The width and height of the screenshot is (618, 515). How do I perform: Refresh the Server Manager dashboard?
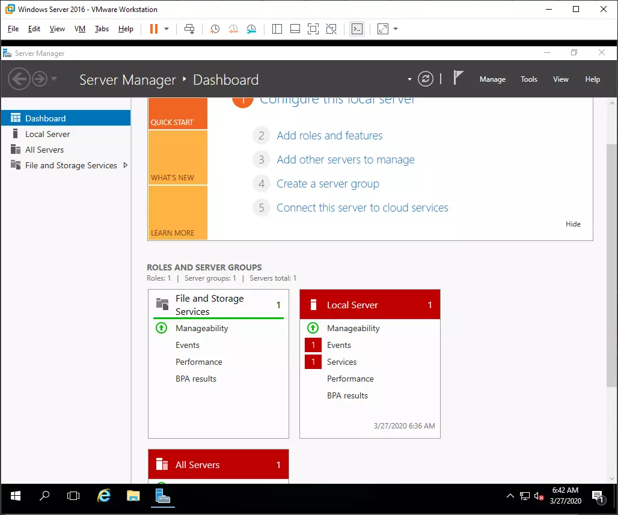(426, 79)
